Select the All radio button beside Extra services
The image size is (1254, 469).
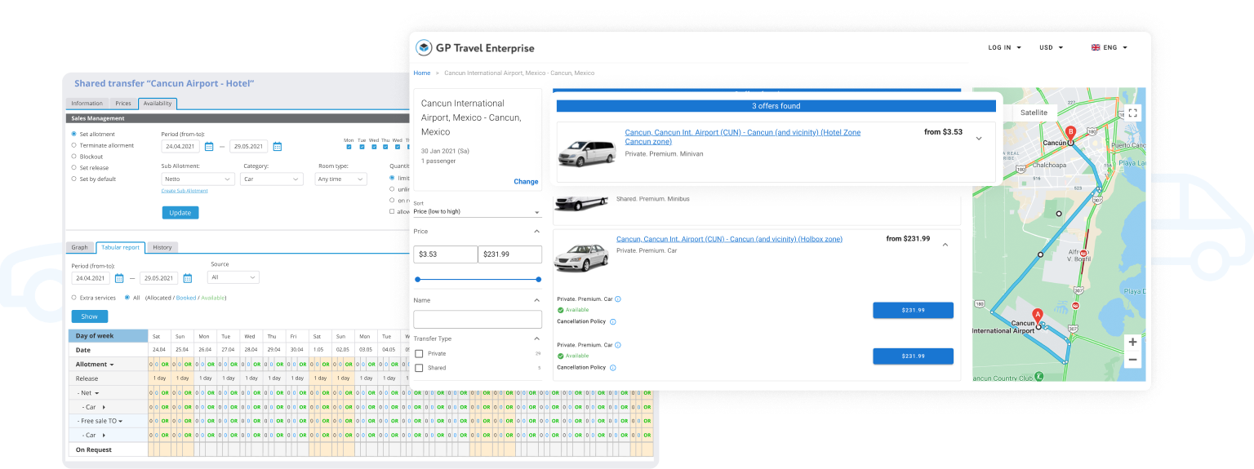pos(127,298)
